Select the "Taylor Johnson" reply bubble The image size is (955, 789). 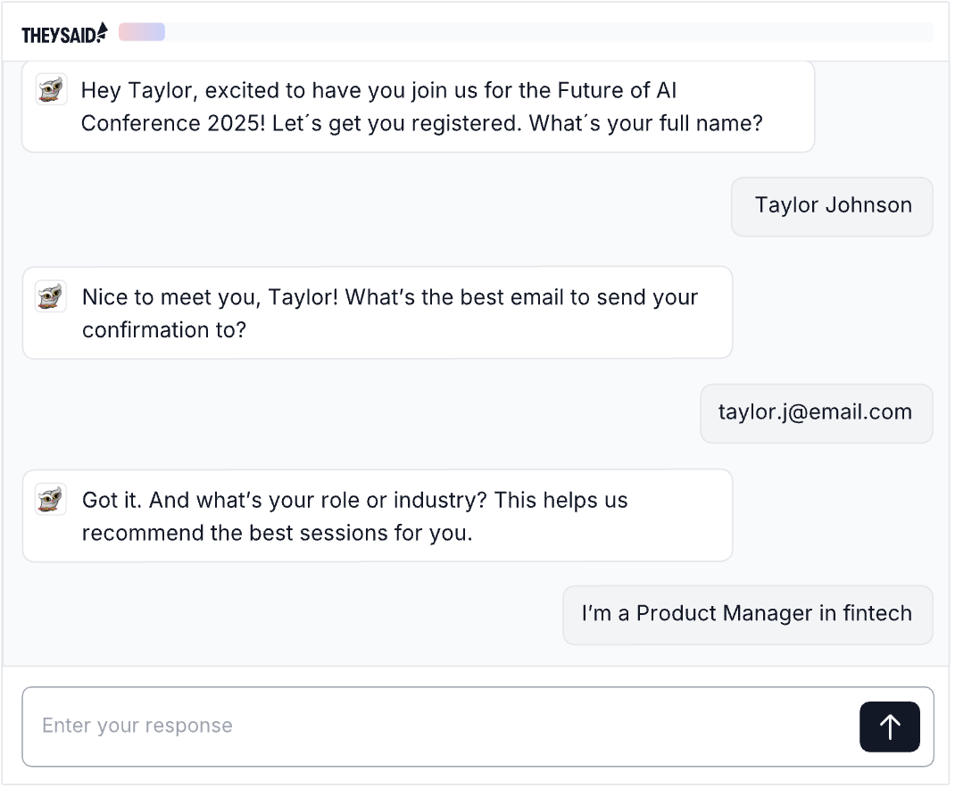click(833, 205)
